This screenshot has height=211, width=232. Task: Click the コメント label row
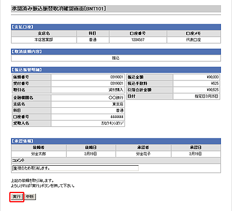(x=116, y=161)
